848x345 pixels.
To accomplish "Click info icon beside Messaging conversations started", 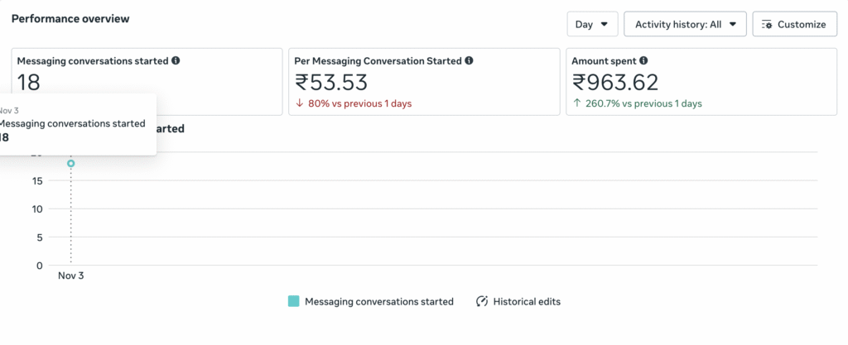I will point(176,61).
